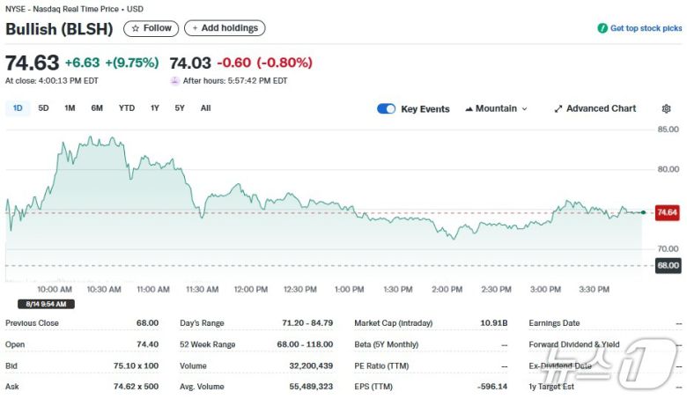Click the Mountain chart type icon
Screen dimensions: 687x399
pos(469,109)
